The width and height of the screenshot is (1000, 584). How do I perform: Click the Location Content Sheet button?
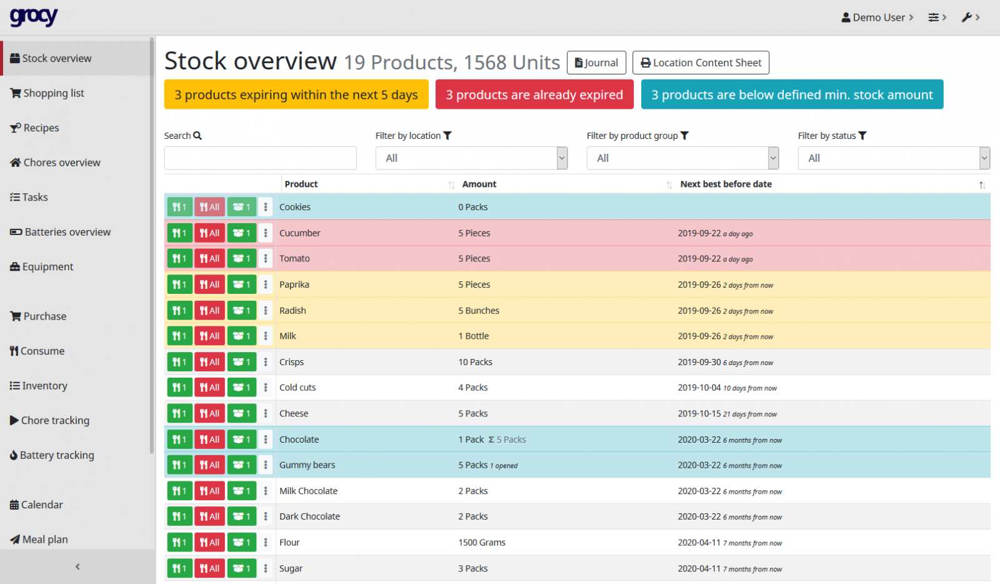[x=701, y=63]
